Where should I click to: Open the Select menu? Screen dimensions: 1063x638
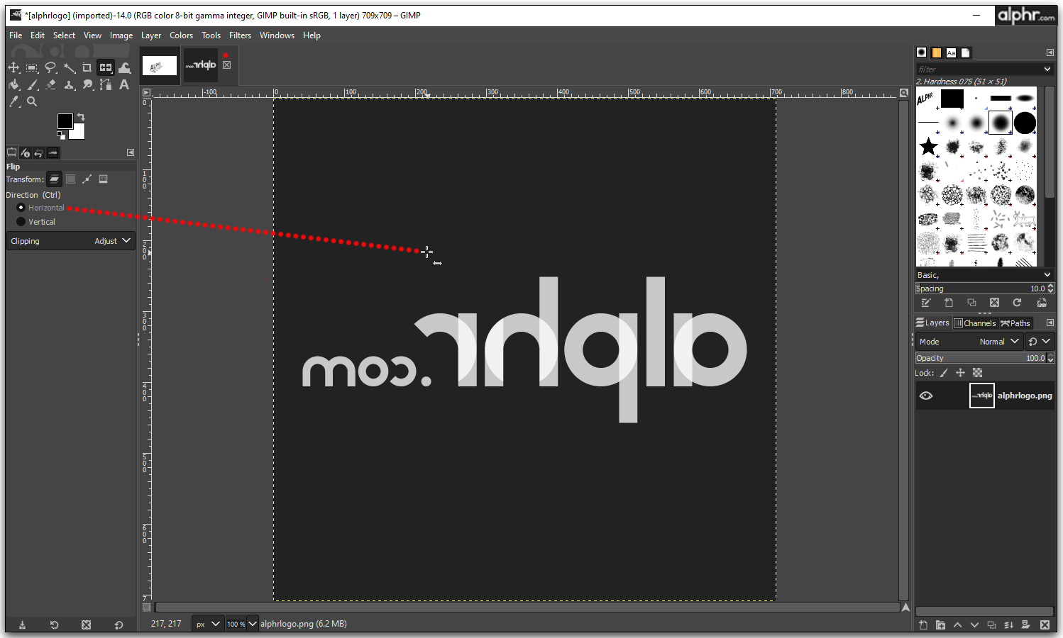[x=64, y=35]
